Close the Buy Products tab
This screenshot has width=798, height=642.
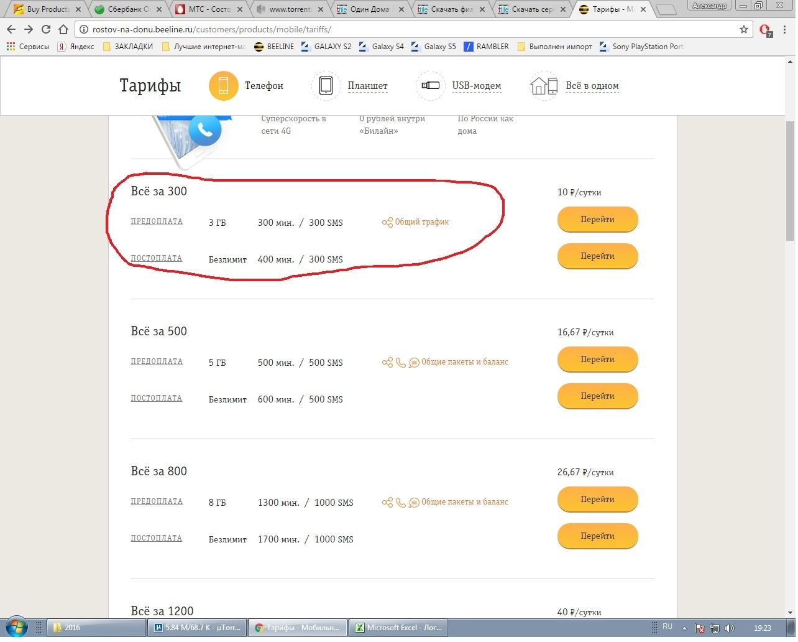click(78, 9)
